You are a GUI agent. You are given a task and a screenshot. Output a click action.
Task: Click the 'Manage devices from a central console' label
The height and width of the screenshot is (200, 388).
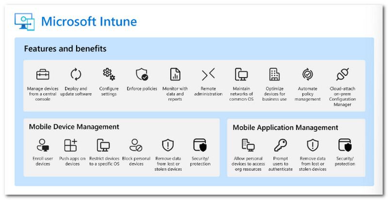[43, 94]
